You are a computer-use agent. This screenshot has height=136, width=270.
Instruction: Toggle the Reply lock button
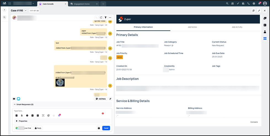pos(38,128)
